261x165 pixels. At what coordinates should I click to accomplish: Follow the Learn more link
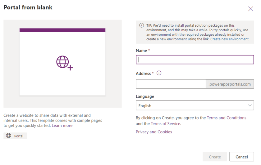pos(62,126)
